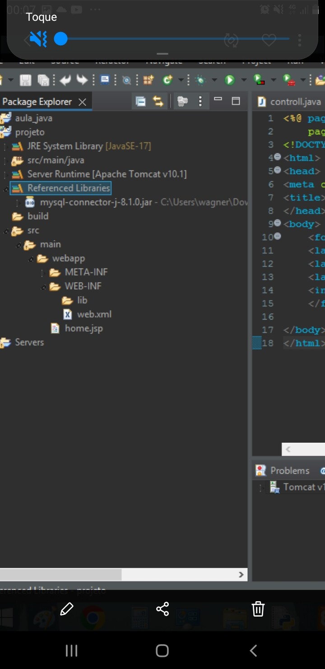
Task: Click the Save All toolbar icon
Action: click(x=43, y=80)
